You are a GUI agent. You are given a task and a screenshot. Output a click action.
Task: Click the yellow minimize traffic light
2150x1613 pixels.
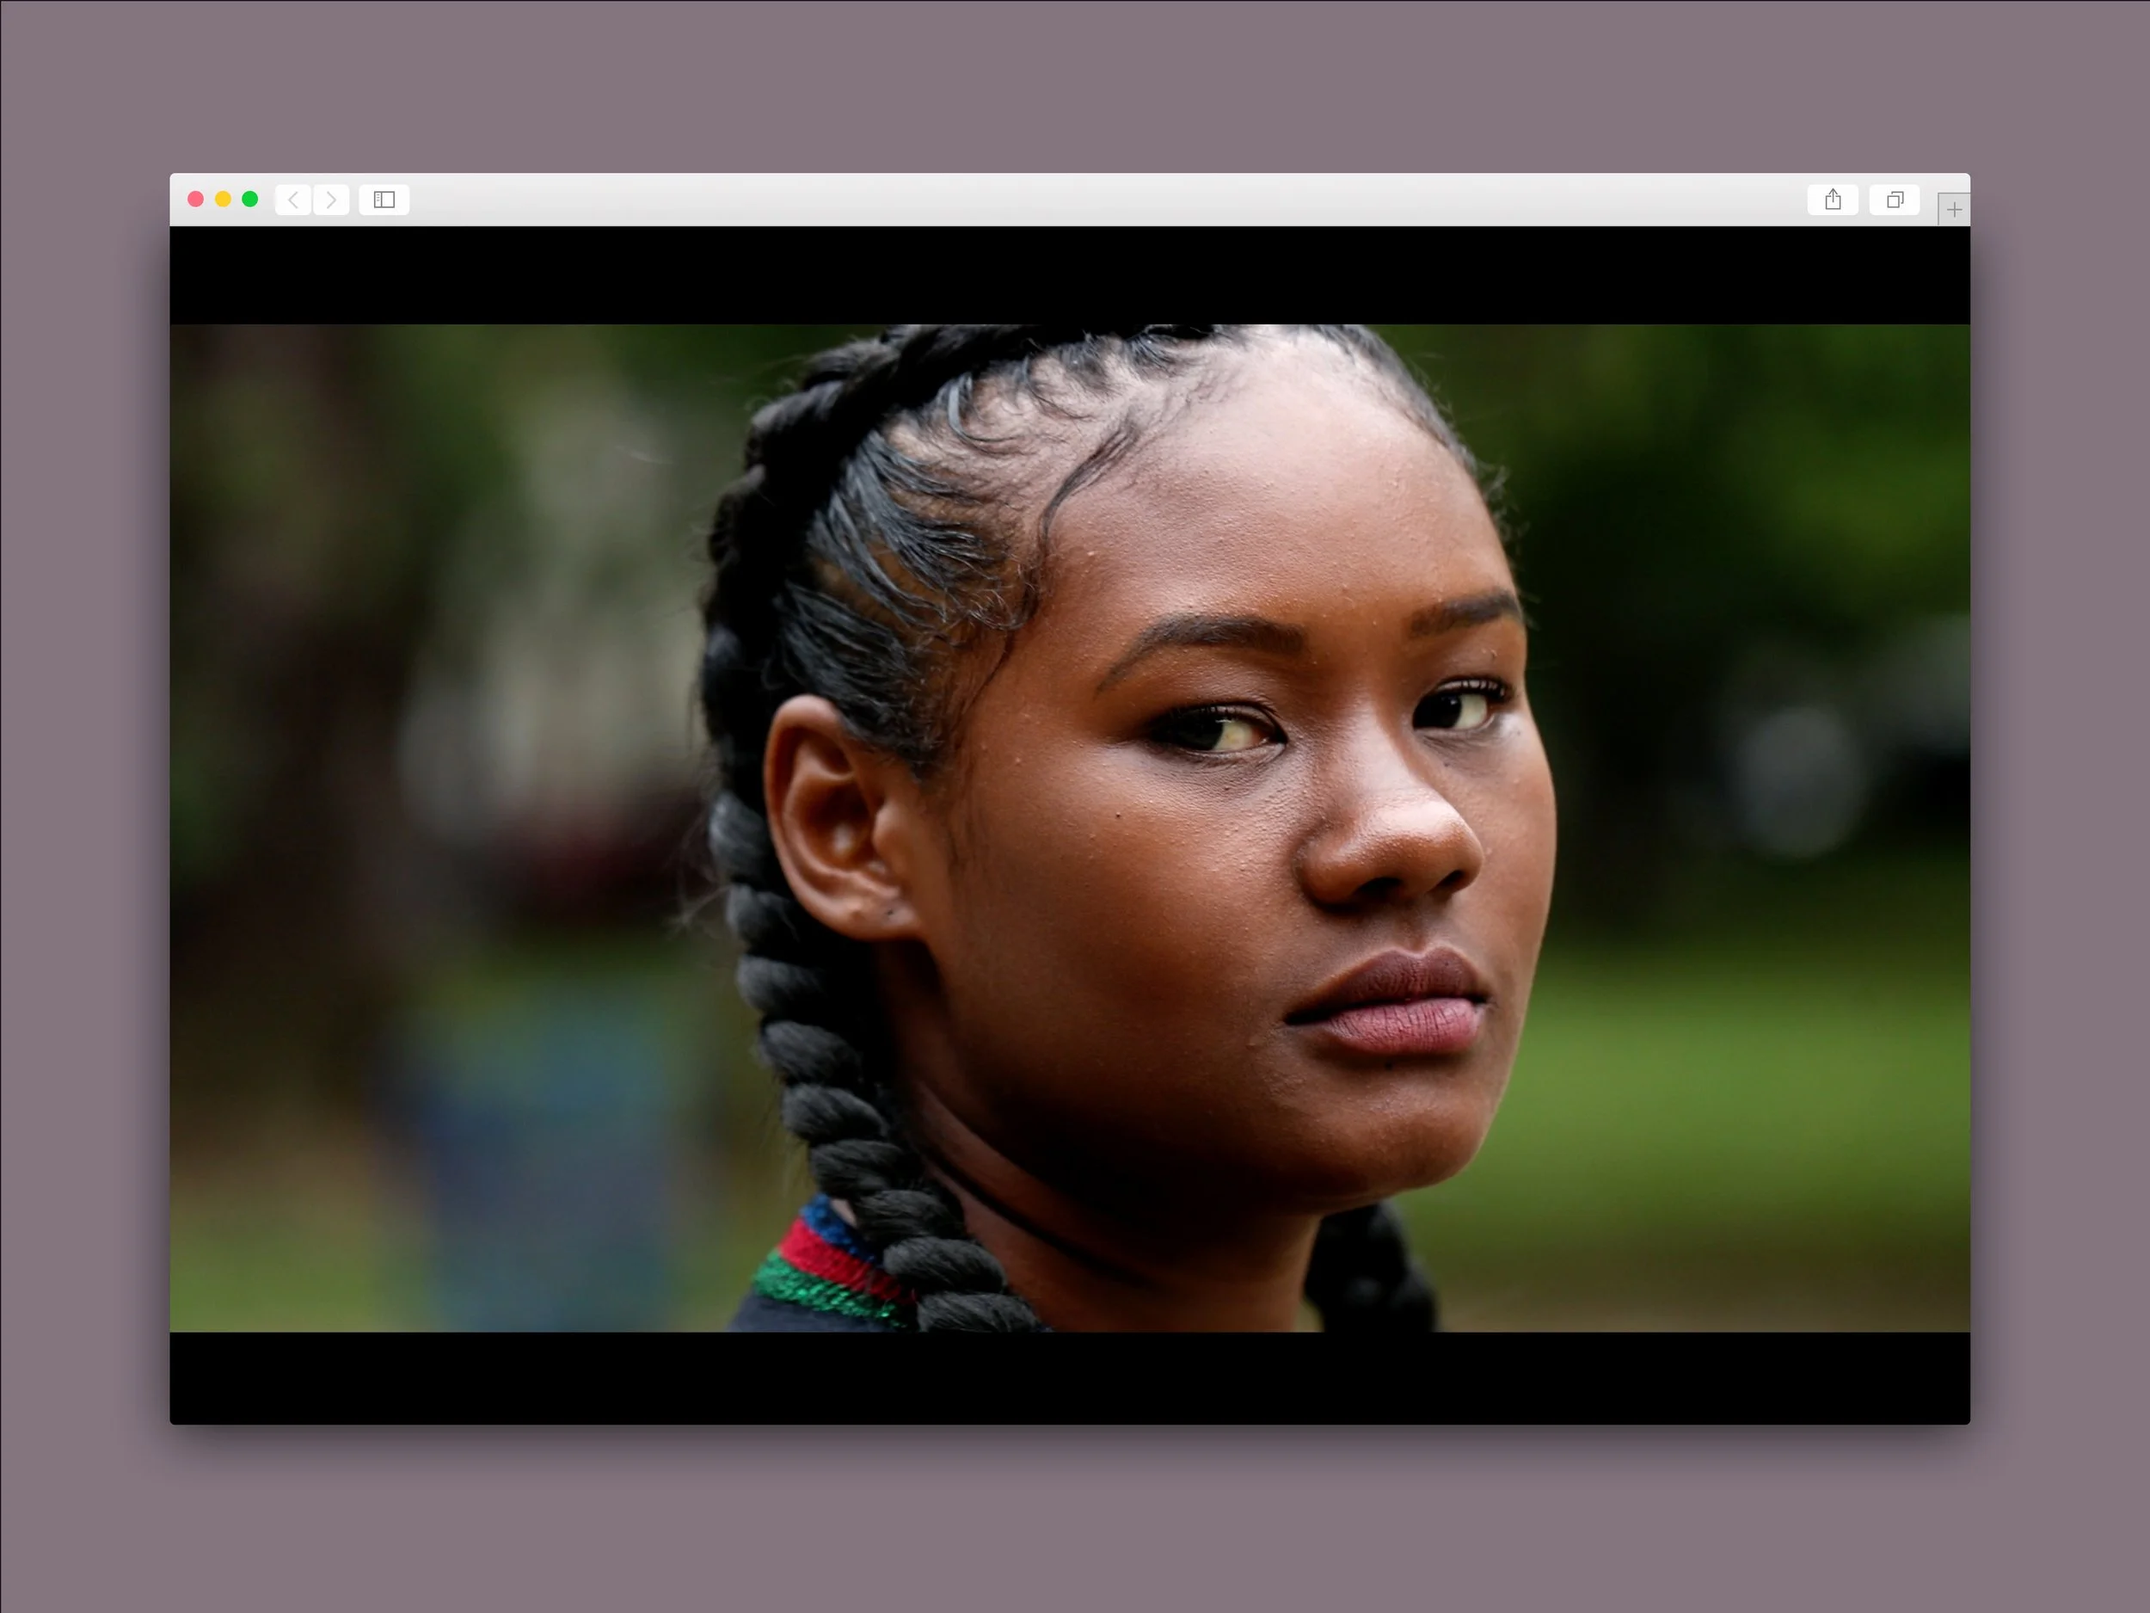[x=223, y=199]
